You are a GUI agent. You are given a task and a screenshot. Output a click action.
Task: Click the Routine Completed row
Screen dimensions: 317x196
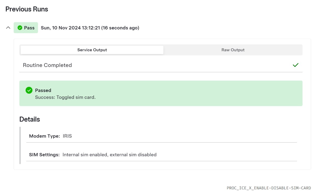click(x=161, y=65)
